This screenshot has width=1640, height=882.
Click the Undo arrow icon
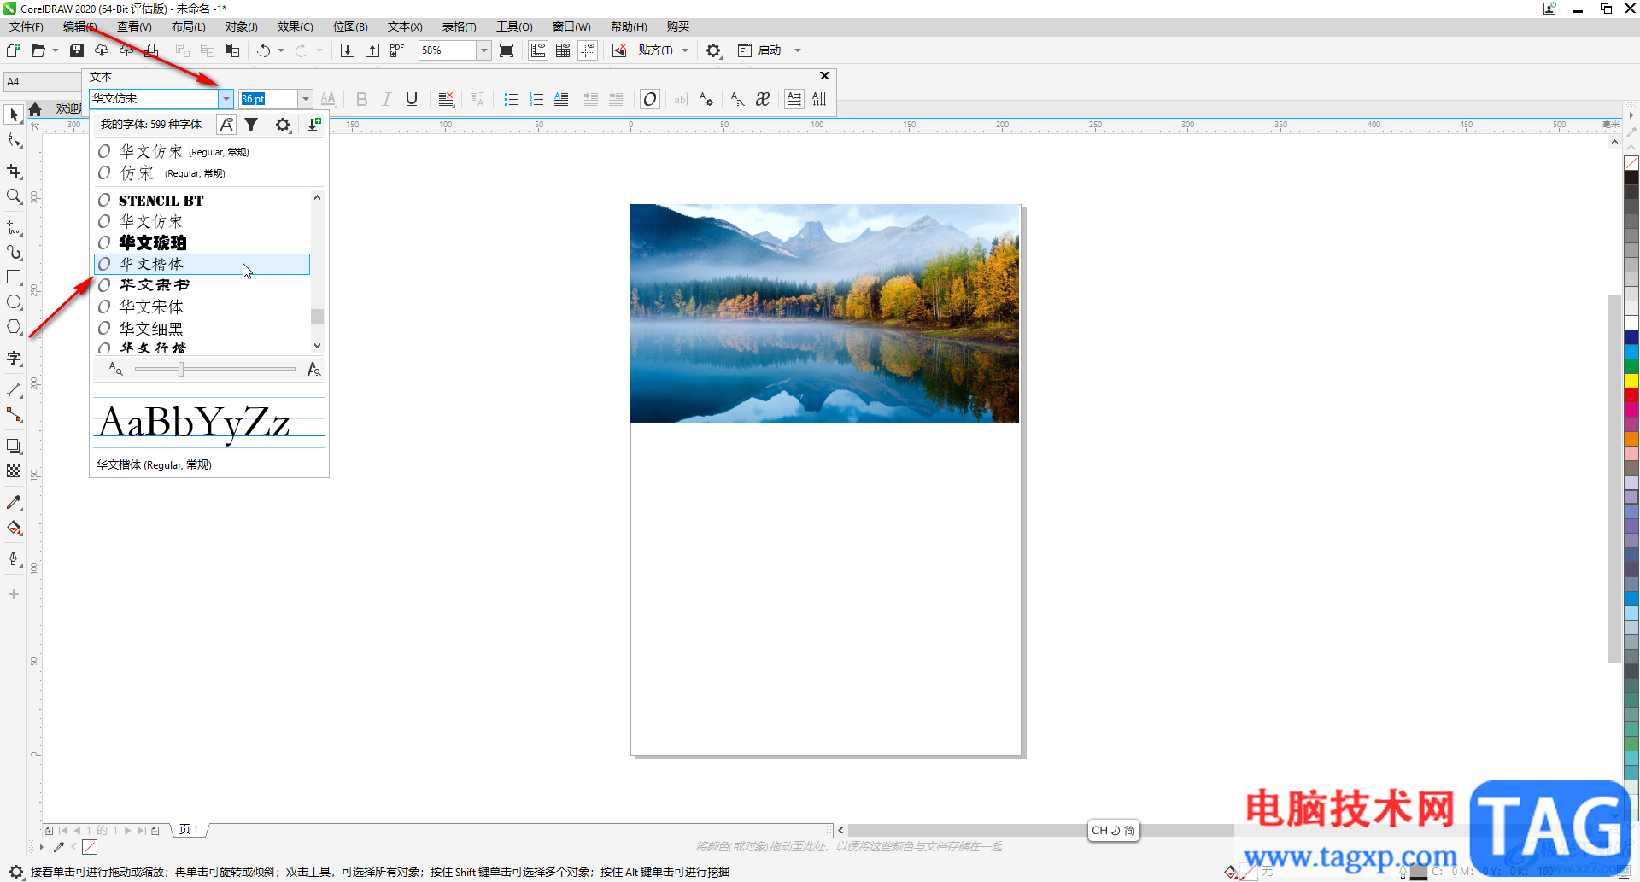(x=264, y=50)
